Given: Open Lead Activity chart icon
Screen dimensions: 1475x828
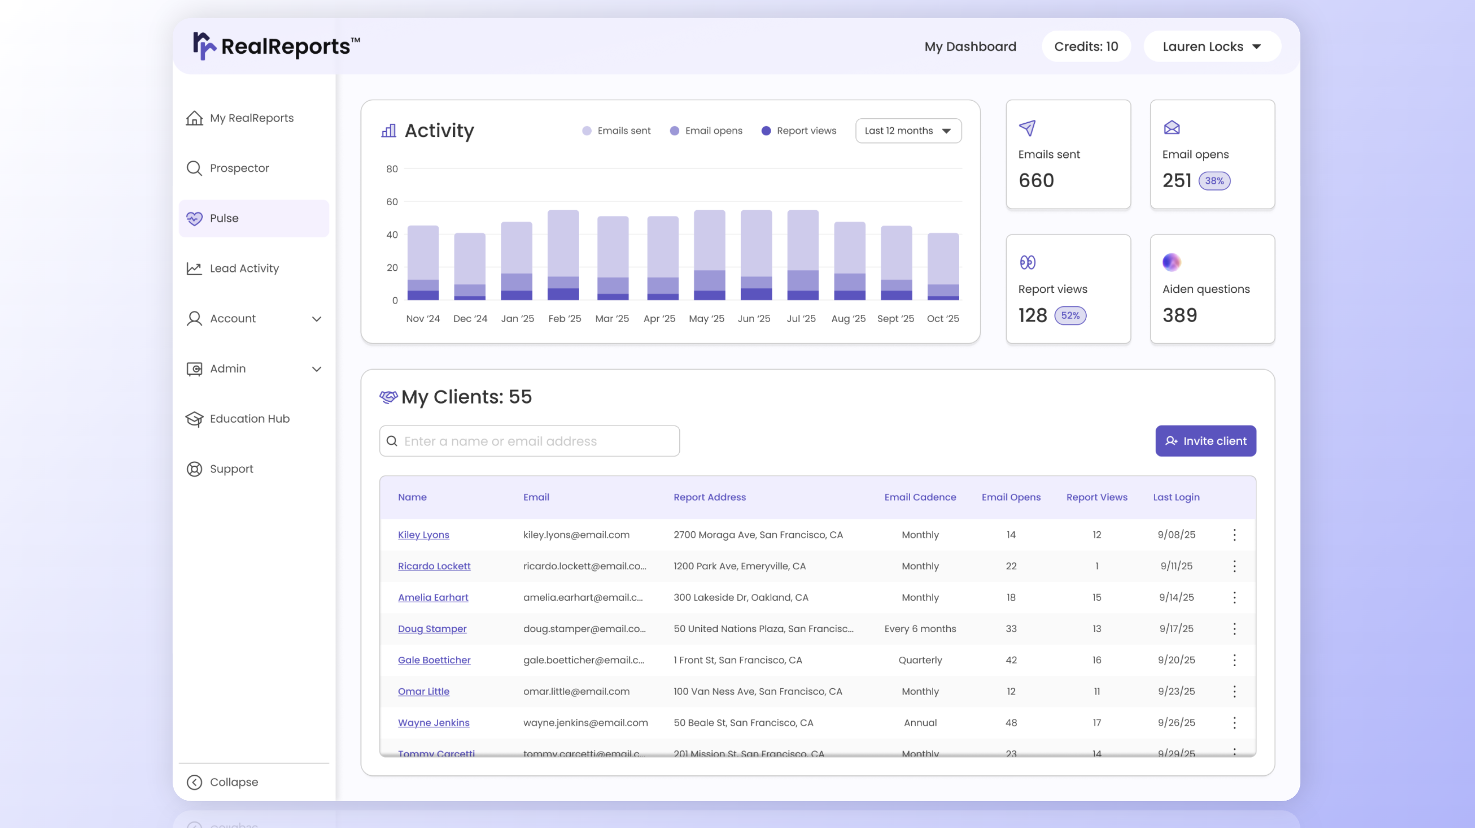Looking at the screenshot, I should click(194, 268).
